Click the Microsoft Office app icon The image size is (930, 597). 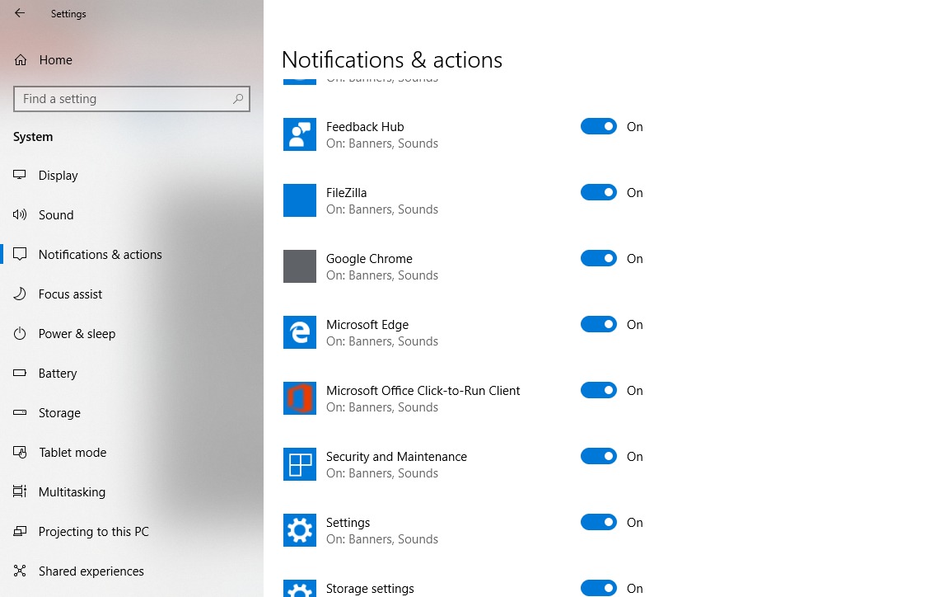tap(300, 397)
